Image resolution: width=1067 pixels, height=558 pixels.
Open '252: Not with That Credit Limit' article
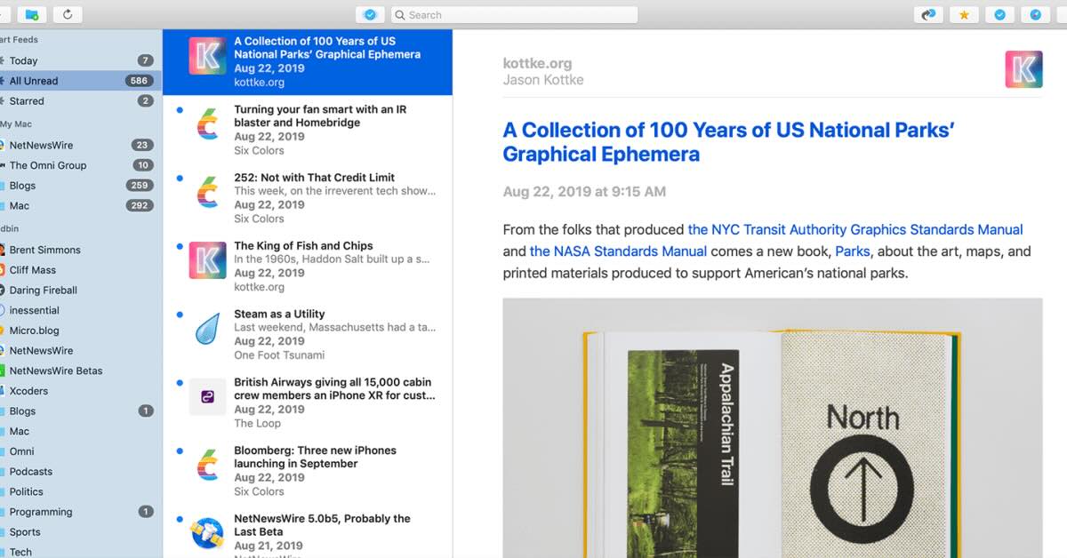pos(308,198)
